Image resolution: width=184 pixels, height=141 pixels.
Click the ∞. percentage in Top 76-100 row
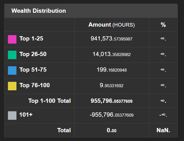click(163, 85)
